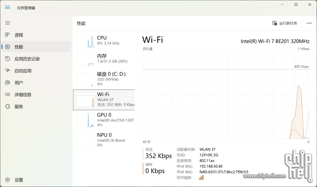This screenshot has height=187, width=317.
Task: Open the 应用历史记录 history icon
Action: point(7,59)
